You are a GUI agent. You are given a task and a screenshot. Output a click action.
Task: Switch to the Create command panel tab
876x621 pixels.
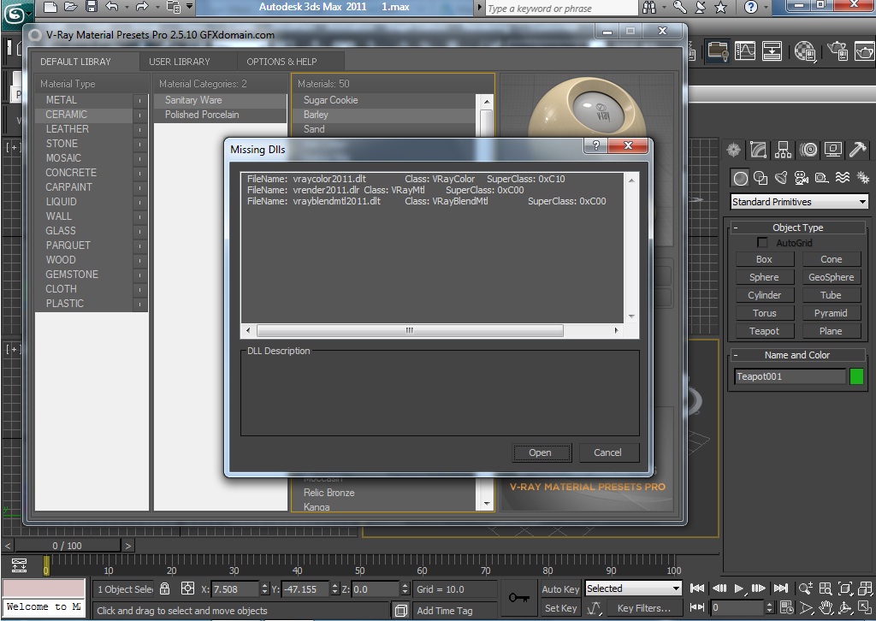[x=733, y=150]
